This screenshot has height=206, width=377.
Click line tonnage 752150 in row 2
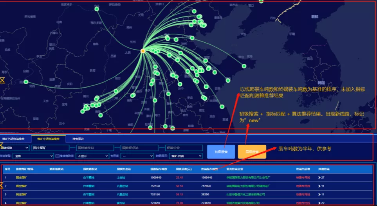pyautogui.click(x=155, y=186)
